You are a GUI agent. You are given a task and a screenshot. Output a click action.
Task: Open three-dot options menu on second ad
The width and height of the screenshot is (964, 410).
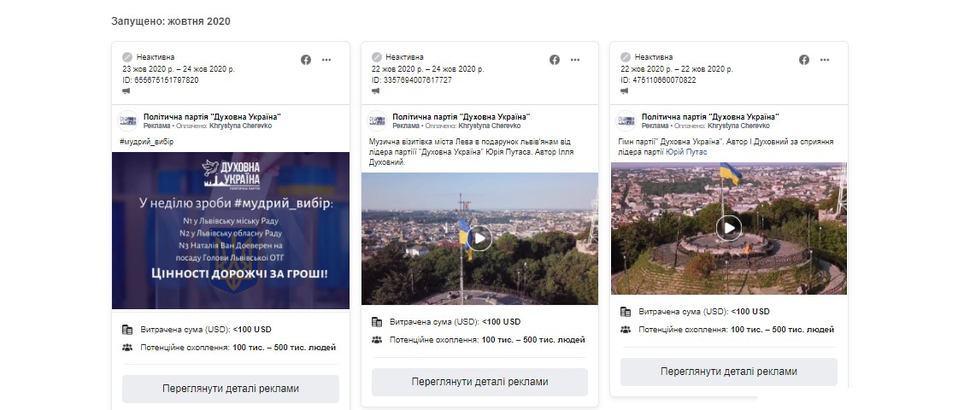pyautogui.click(x=575, y=60)
